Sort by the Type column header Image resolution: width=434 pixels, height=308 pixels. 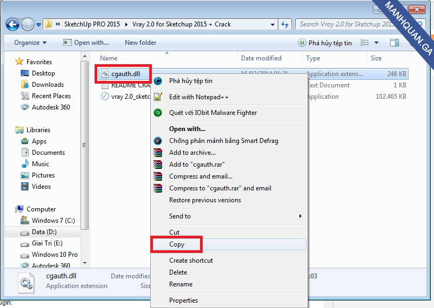[313, 58]
